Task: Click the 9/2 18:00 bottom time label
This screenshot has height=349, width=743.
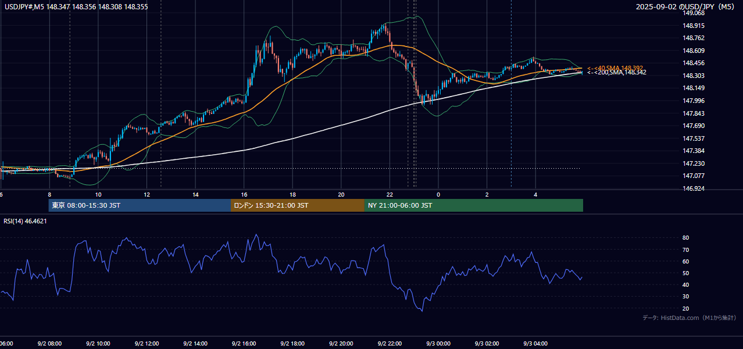Action: (292, 343)
